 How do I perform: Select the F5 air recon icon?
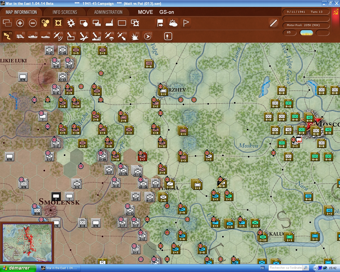pos(58,36)
